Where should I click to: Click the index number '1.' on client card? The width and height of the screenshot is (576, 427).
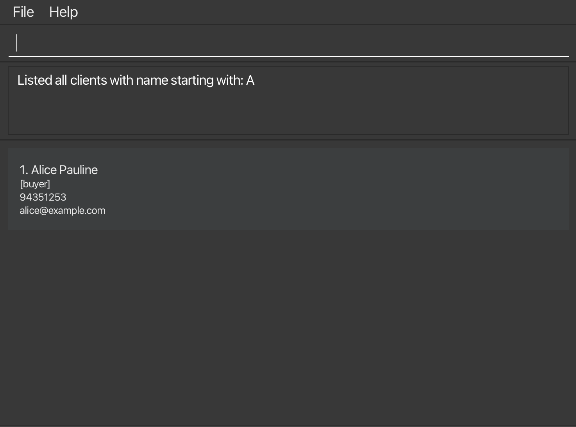(x=24, y=170)
